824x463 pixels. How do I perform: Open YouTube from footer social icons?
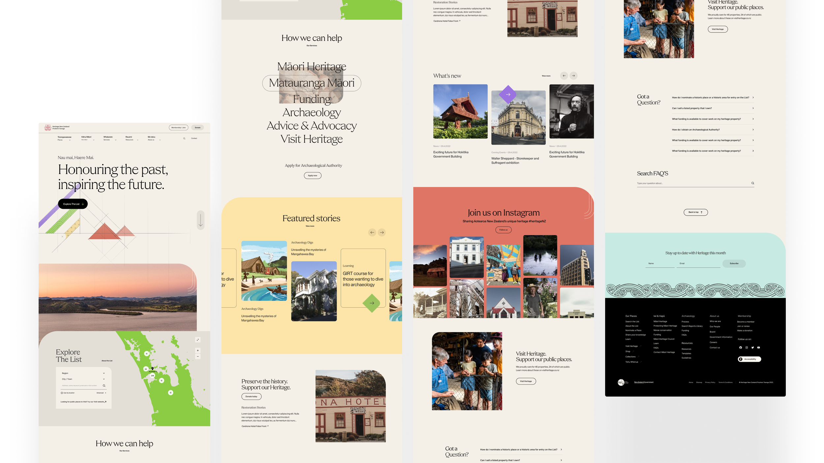pos(758,347)
